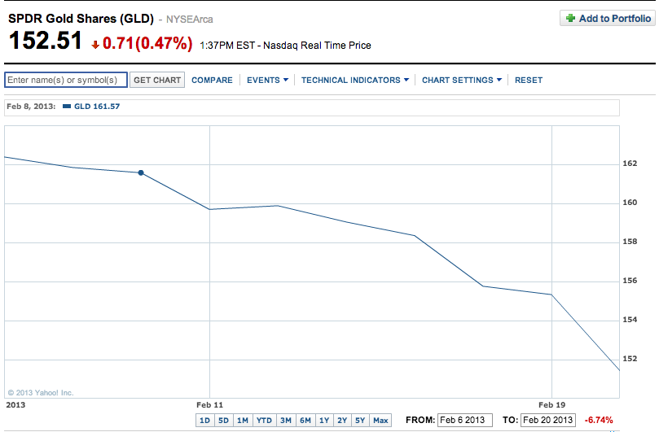
Task: Click RESET to reset the chart
Action: pyautogui.click(x=529, y=81)
